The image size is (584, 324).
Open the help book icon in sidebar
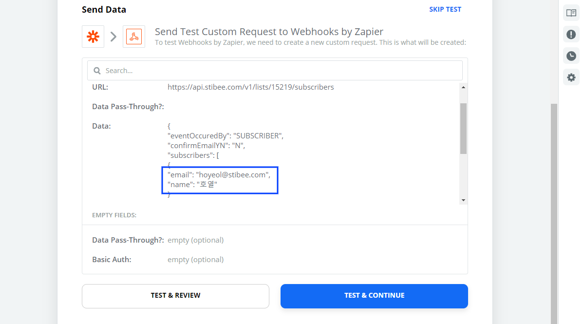[x=571, y=13]
